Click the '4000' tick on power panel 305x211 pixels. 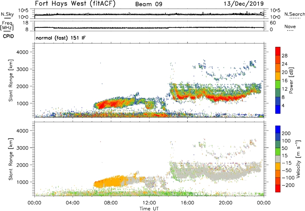pos(22,52)
